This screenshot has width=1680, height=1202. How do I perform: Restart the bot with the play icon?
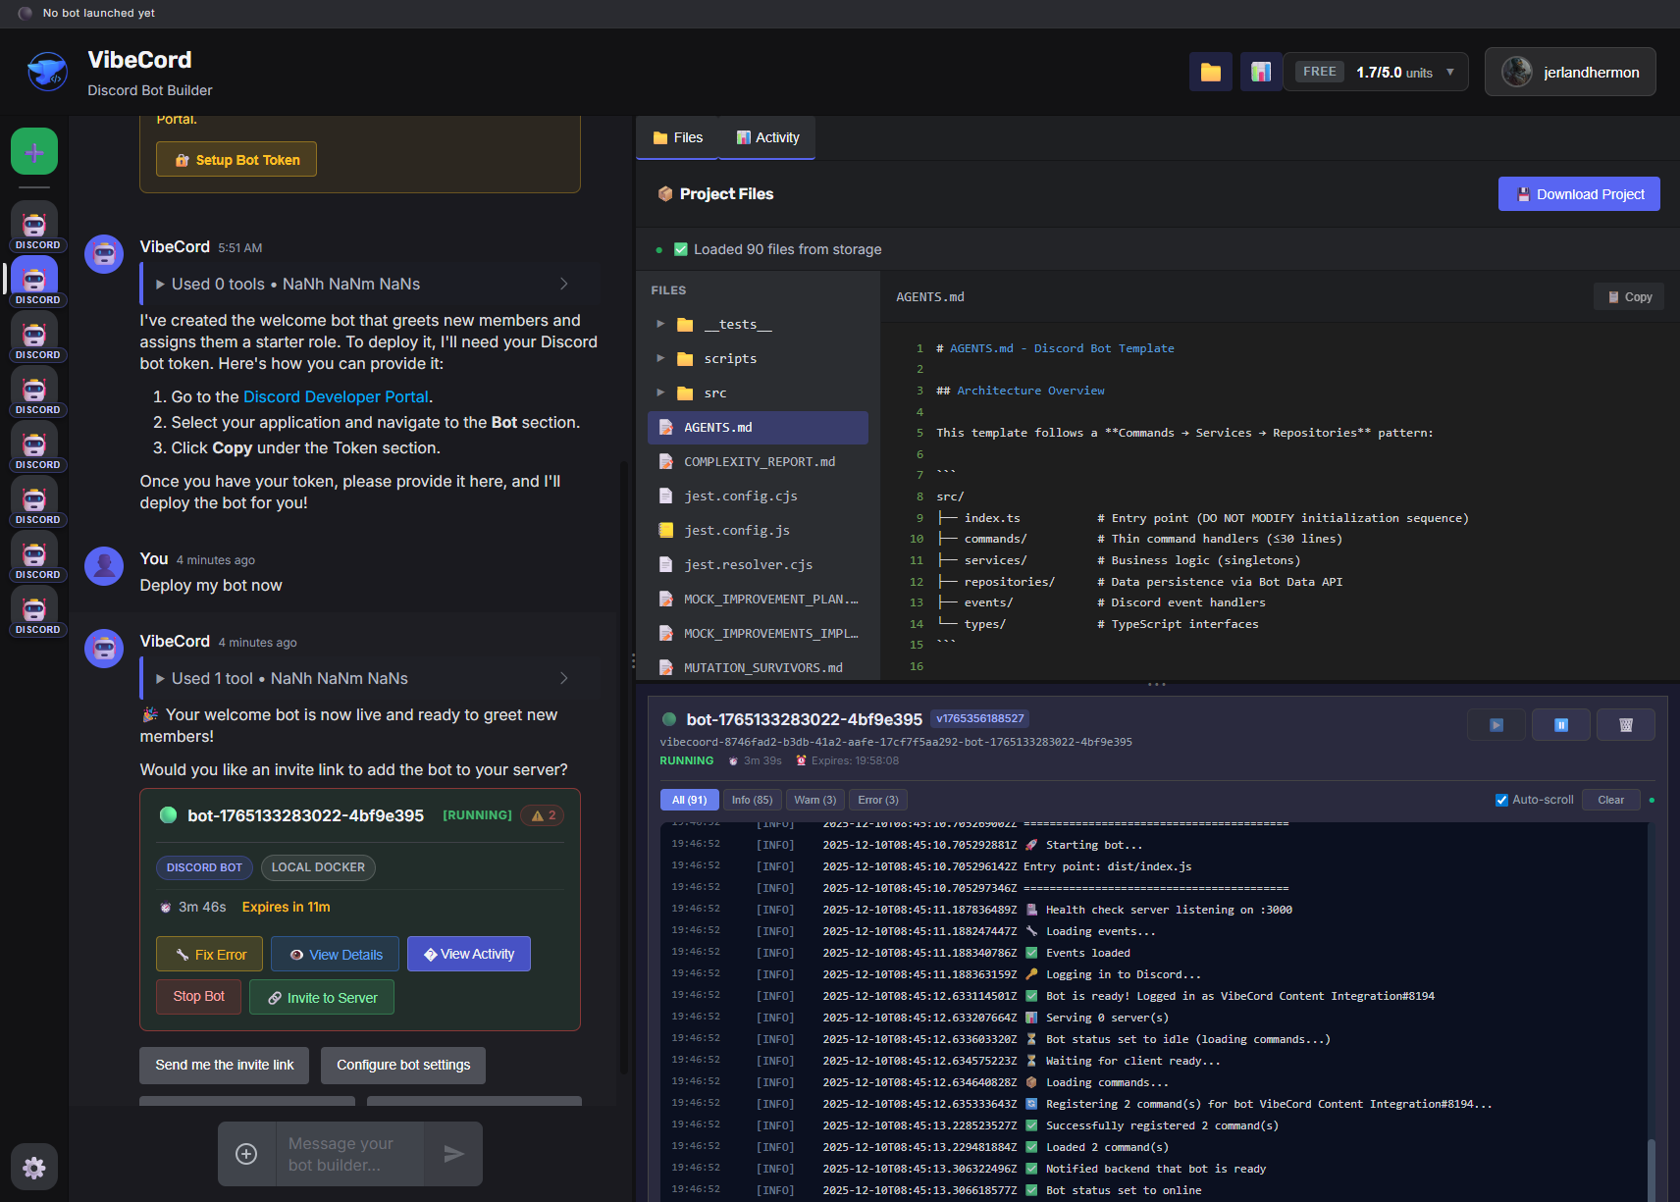[x=1496, y=724]
